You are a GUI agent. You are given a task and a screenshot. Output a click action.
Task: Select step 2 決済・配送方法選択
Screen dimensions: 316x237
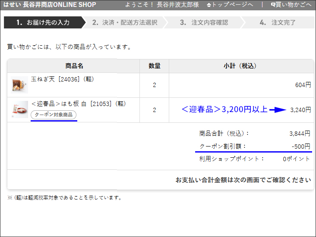(x=125, y=22)
